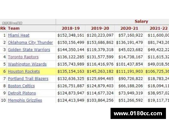Screen dimensions: 169x122
Task: Select the Detroit Pistons link
Action: tap(22, 93)
